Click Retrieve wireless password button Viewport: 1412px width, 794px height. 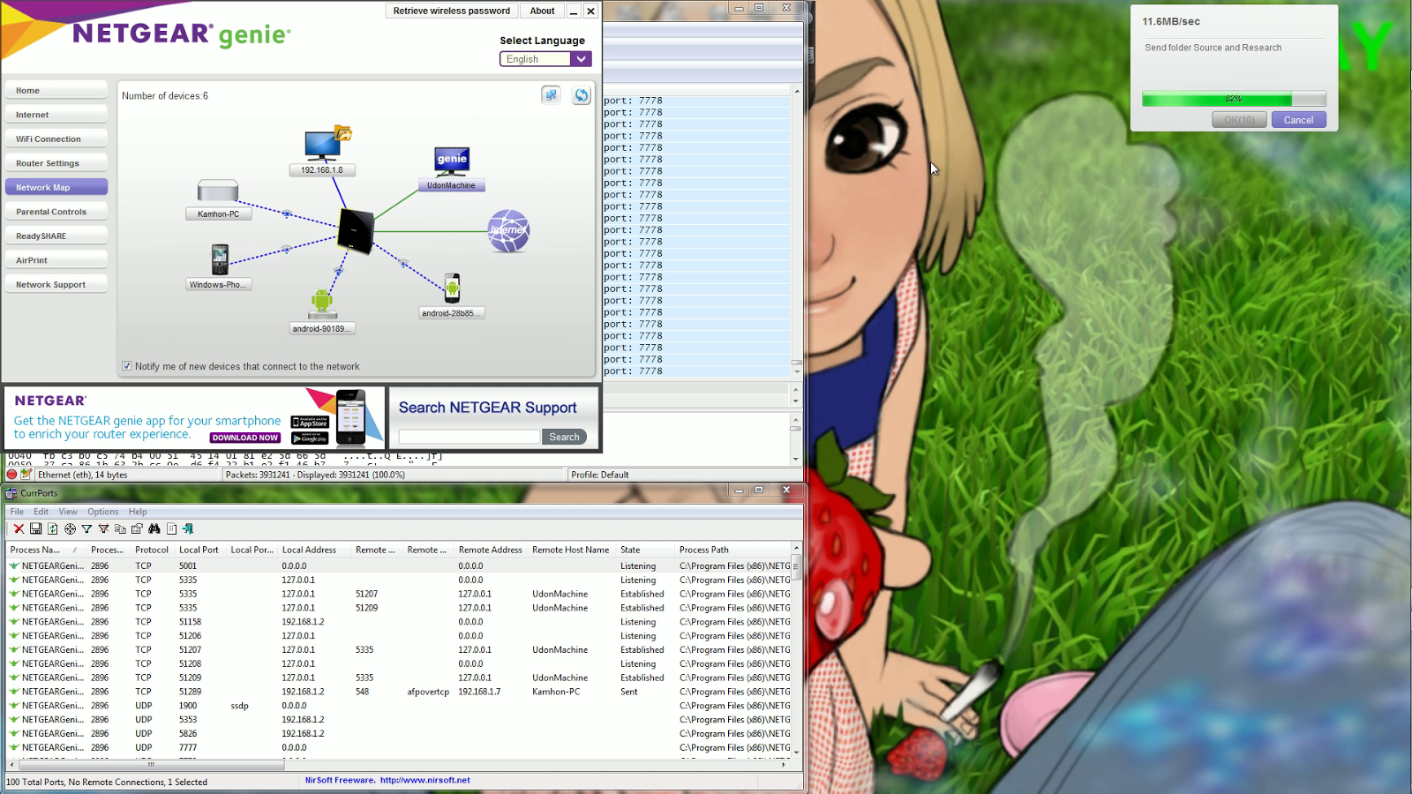pyautogui.click(x=452, y=11)
